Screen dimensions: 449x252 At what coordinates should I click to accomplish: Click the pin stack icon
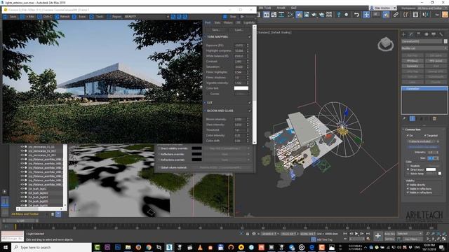(x=404, y=118)
